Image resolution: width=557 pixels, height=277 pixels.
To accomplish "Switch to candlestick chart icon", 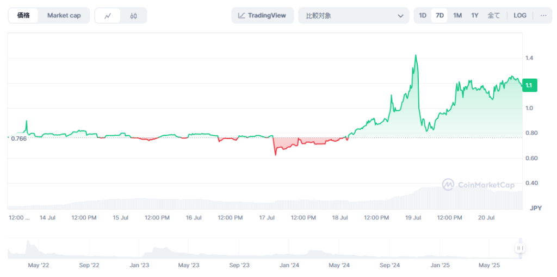I will 133,16.
